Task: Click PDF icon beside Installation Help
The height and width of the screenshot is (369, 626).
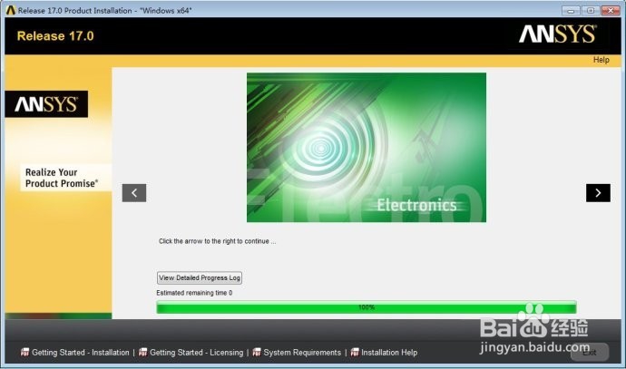Action: pos(355,352)
